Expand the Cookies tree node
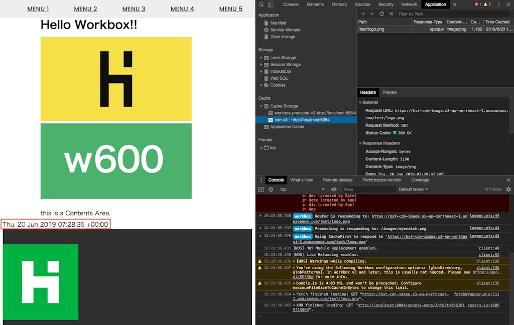The height and width of the screenshot is (325, 514). 261,85
